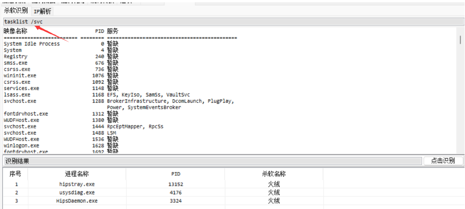This screenshot has height=209, width=465.
Task: Click the EFS, KeyIso, SamSs, VaultSvc services text
Action: tap(148, 95)
